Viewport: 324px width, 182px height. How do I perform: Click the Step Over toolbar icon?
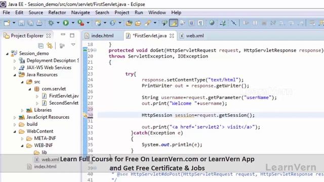pyautogui.click(x=291, y=23)
